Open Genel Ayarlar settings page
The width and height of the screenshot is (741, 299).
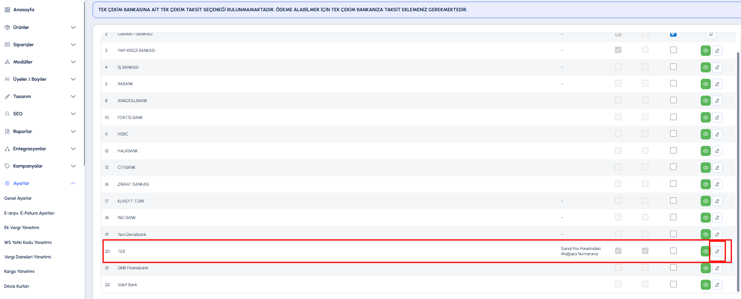(x=18, y=198)
